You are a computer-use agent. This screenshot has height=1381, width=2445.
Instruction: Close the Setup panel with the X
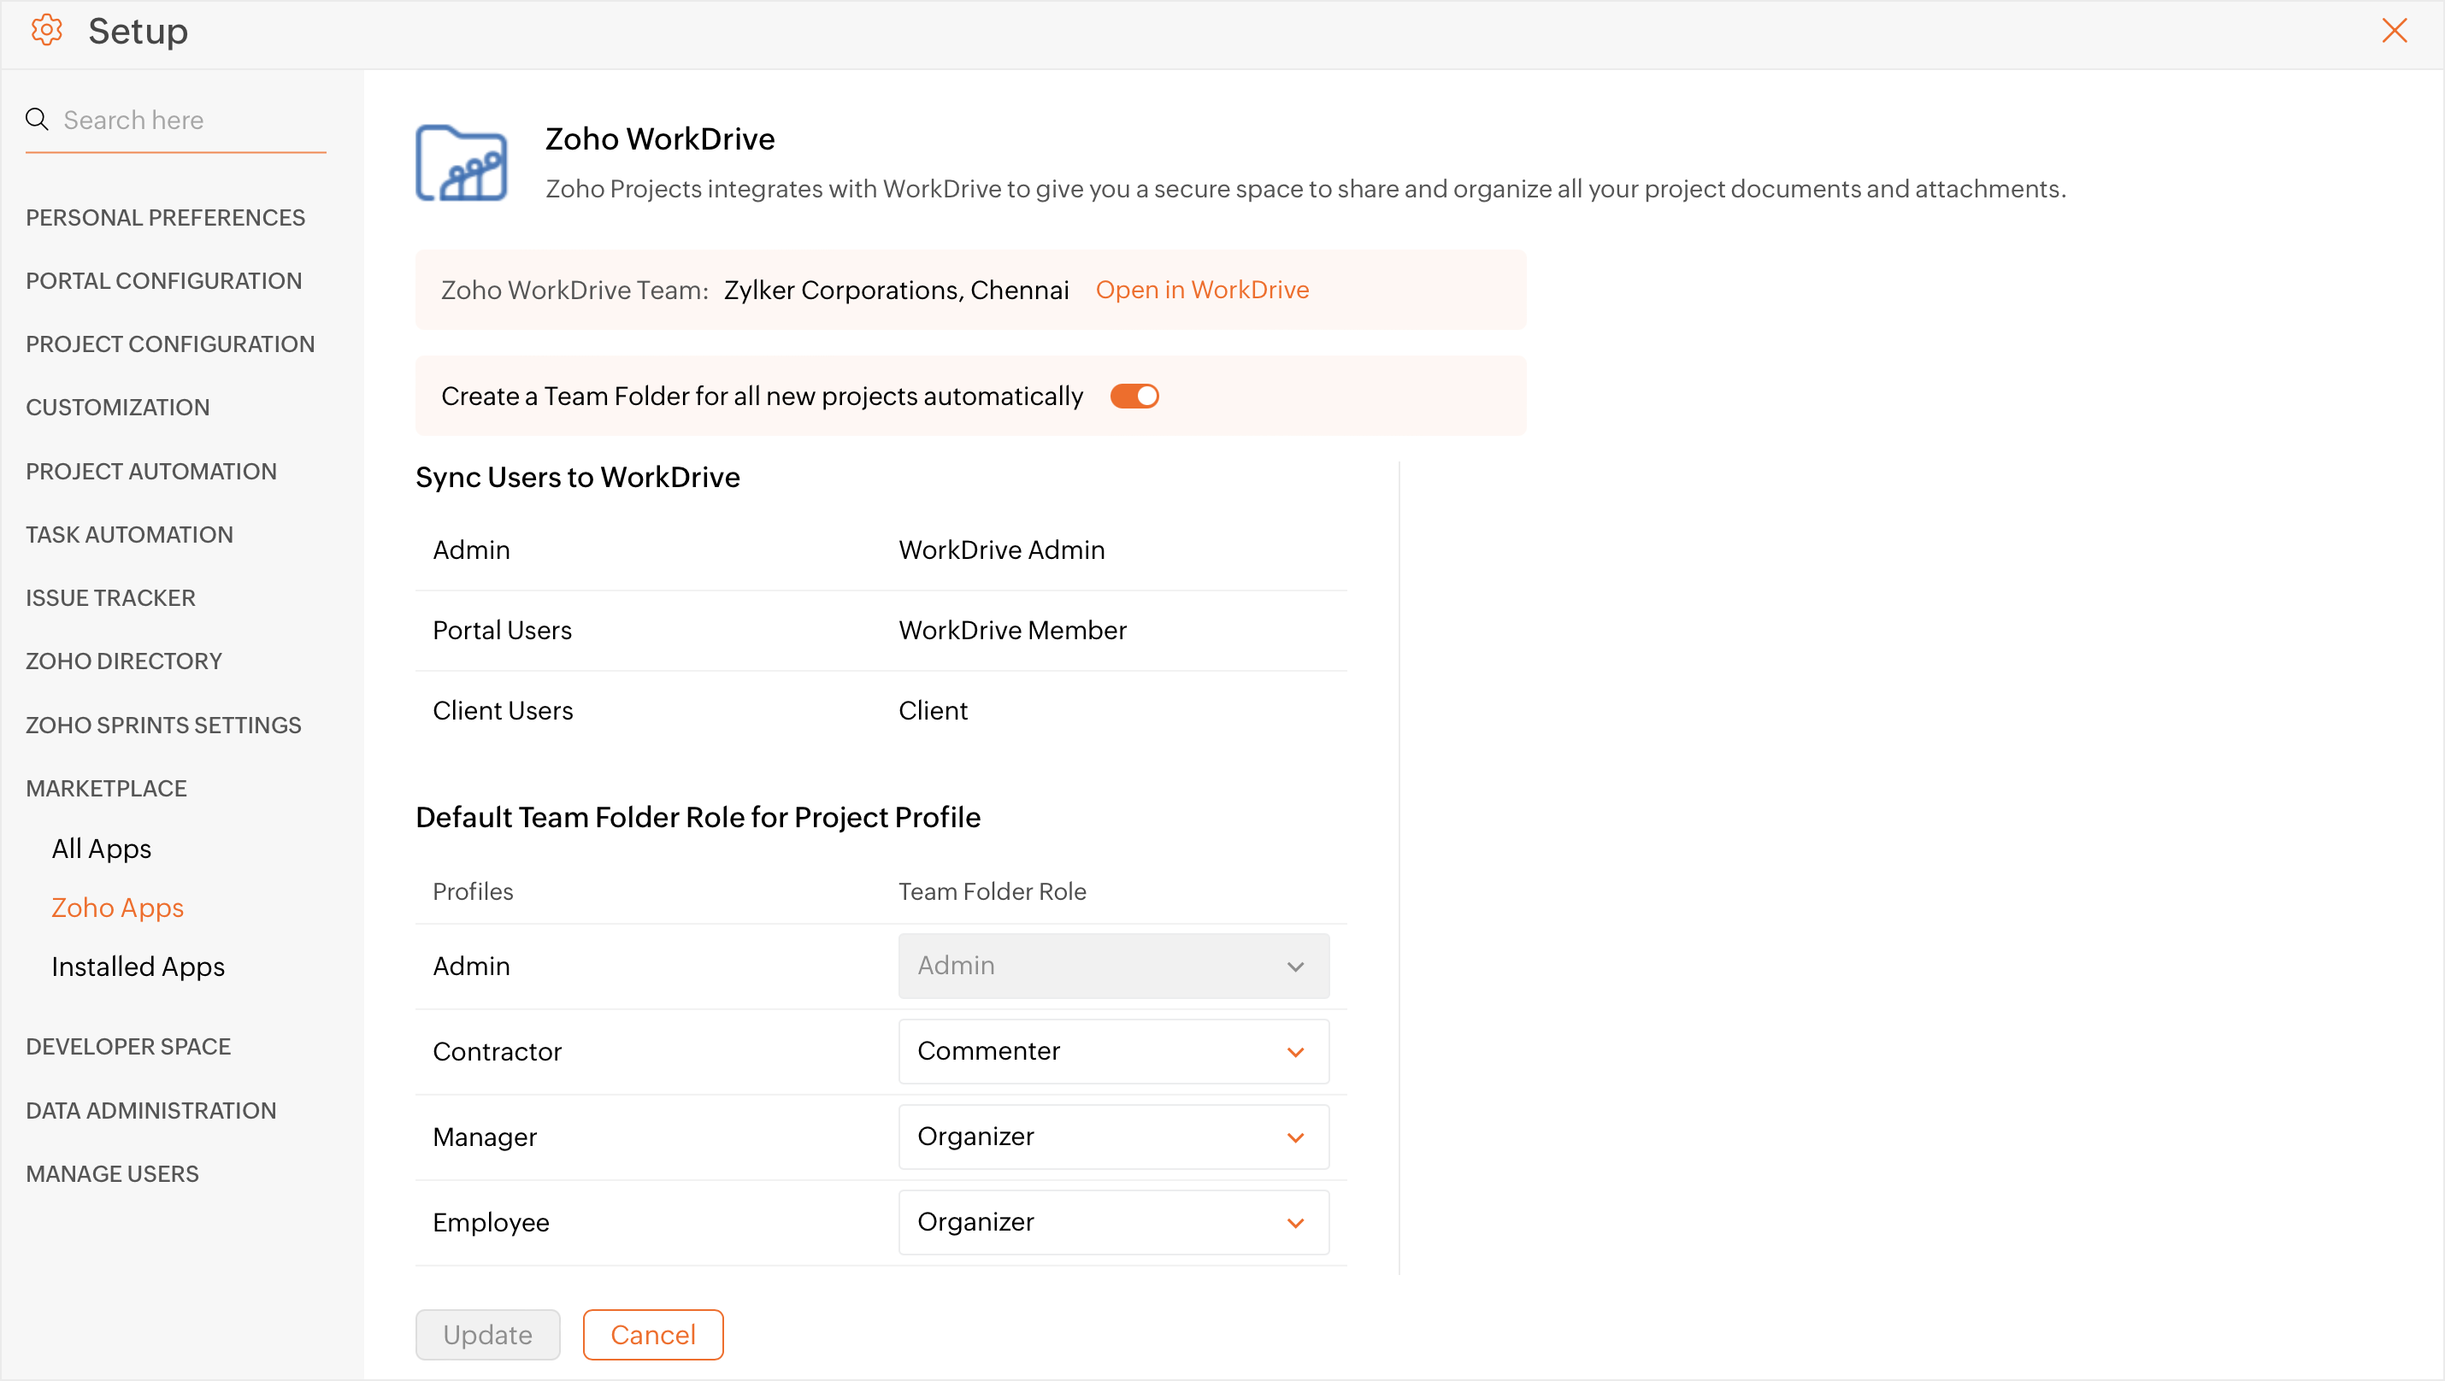[x=2394, y=31]
